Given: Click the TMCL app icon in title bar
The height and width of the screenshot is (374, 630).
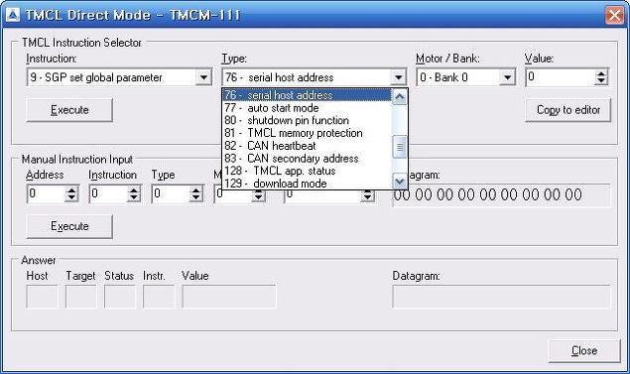Looking at the screenshot, I should (x=13, y=15).
